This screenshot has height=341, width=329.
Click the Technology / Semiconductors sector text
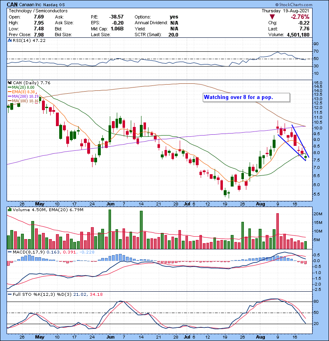point(38,11)
